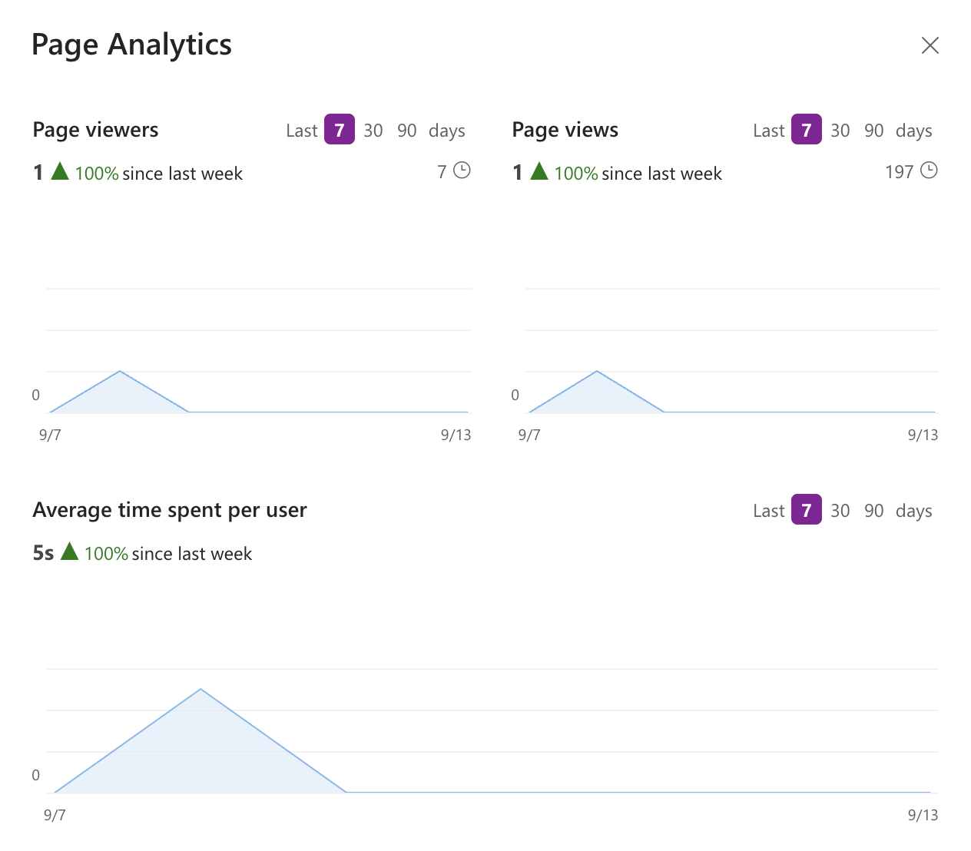Click the green up arrow beside 5s
Viewport: 971px width, 851px height.
69,551
